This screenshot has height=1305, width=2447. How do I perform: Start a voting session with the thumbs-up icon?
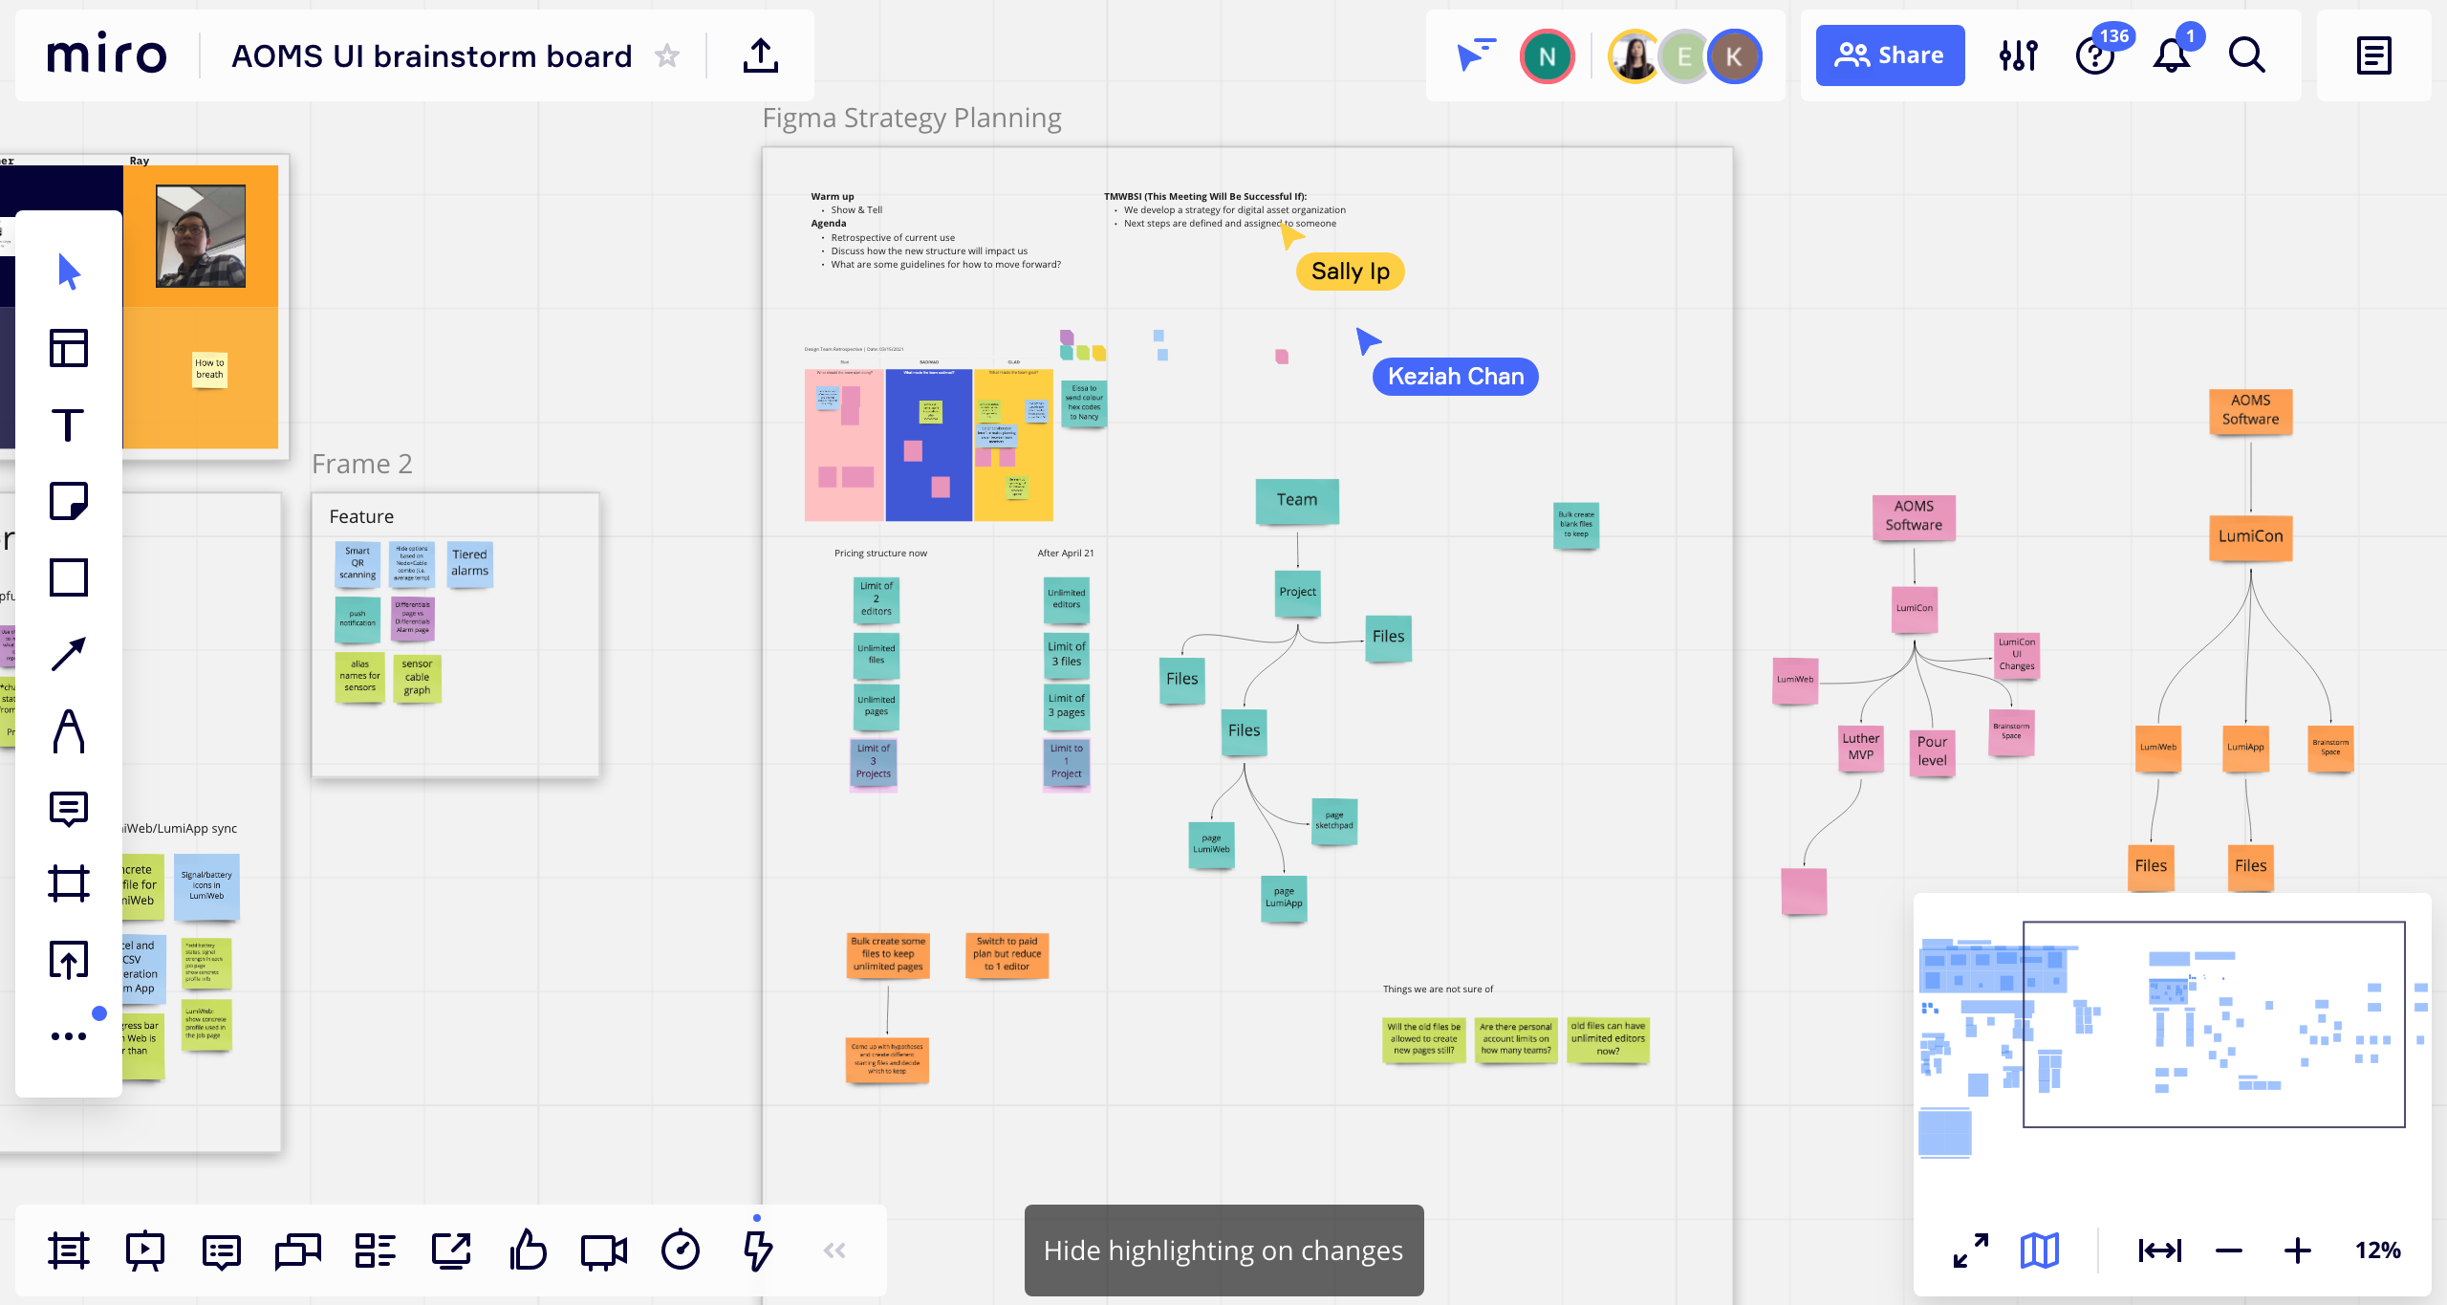528,1251
